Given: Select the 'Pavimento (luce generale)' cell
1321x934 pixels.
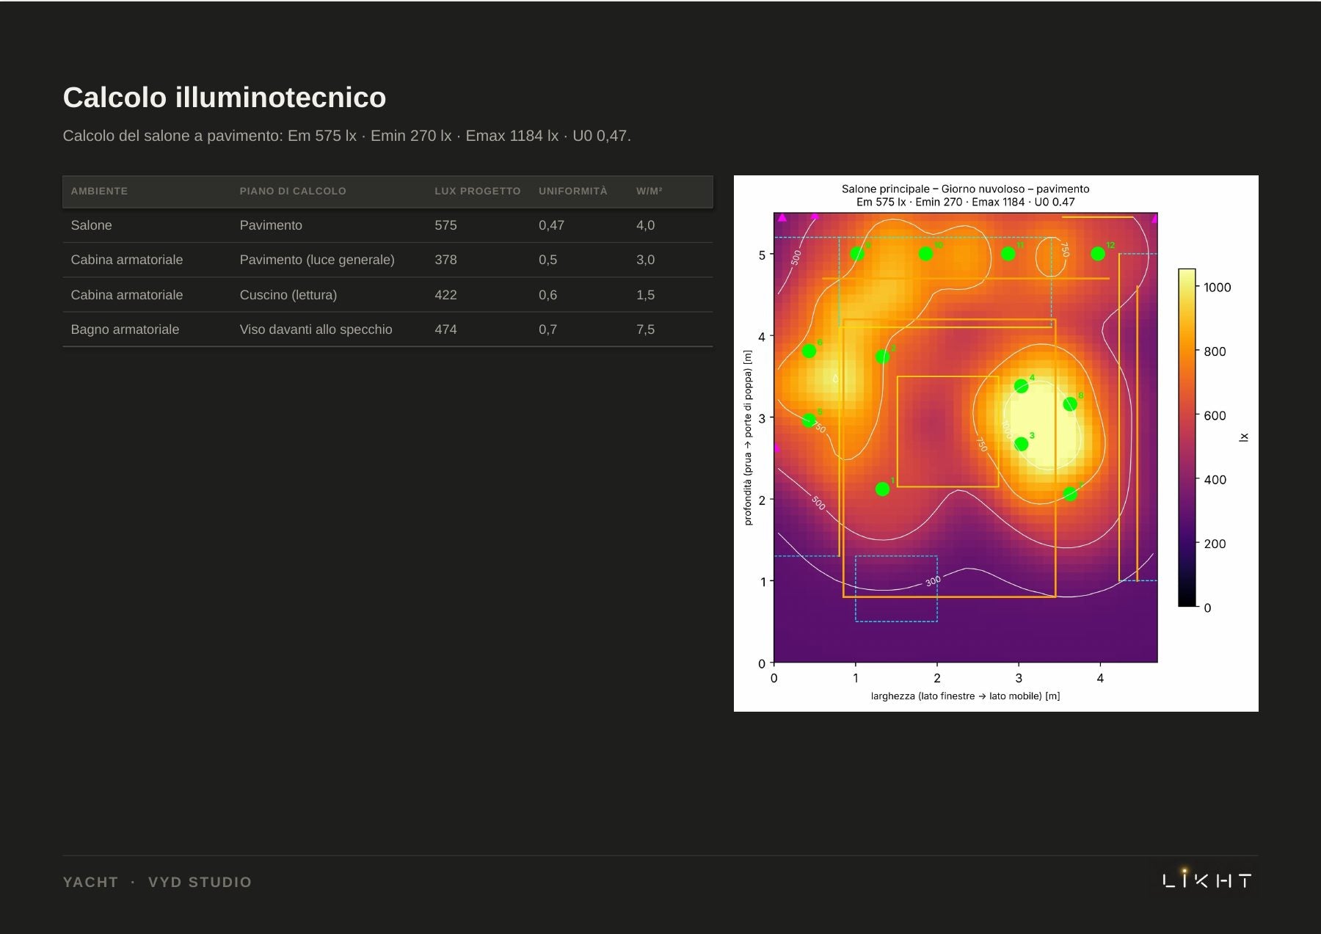Looking at the screenshot, I should pyautogui.click(x=317, y=260).
